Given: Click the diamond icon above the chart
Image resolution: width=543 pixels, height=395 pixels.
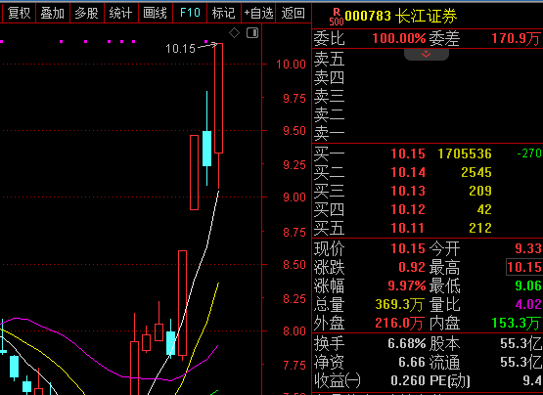Looking at the screenshot, I should [235, 33].
